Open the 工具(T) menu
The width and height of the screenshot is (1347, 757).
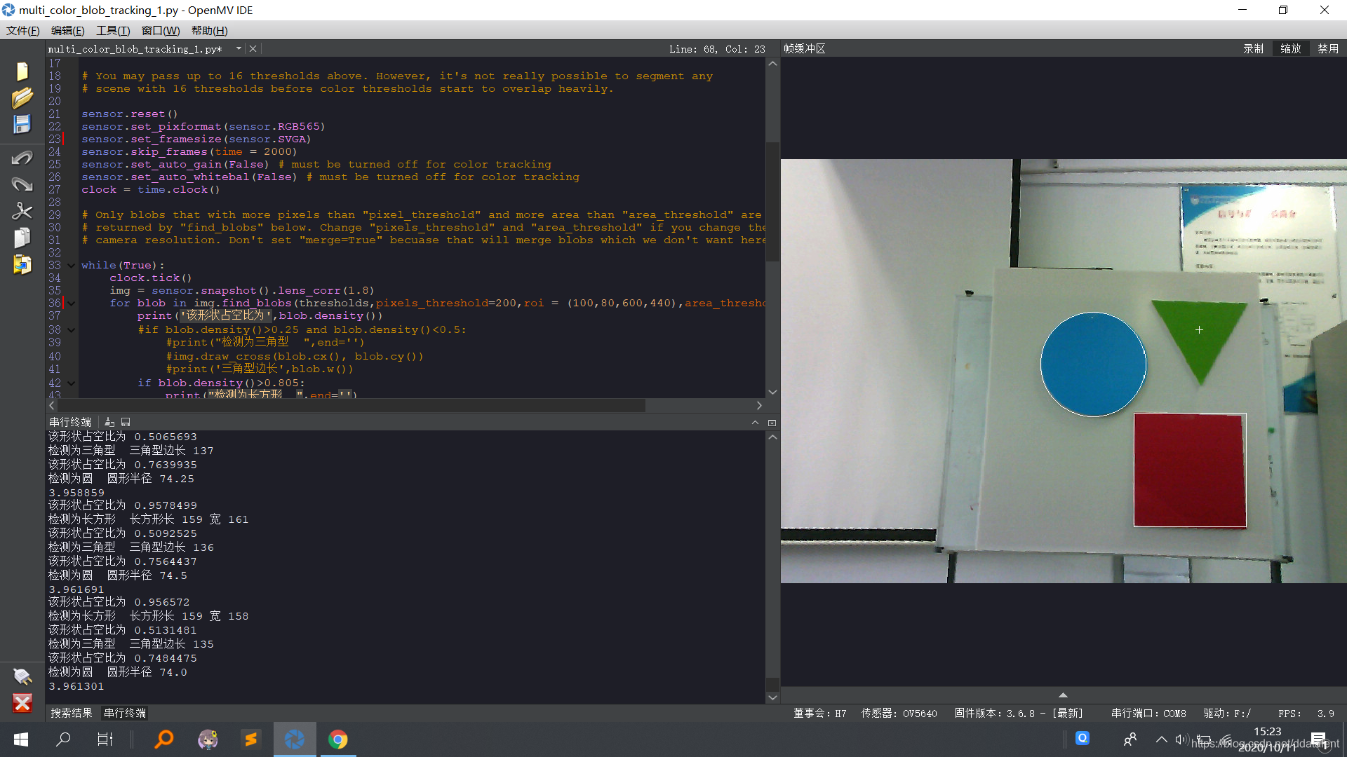(x=113, y=30)
